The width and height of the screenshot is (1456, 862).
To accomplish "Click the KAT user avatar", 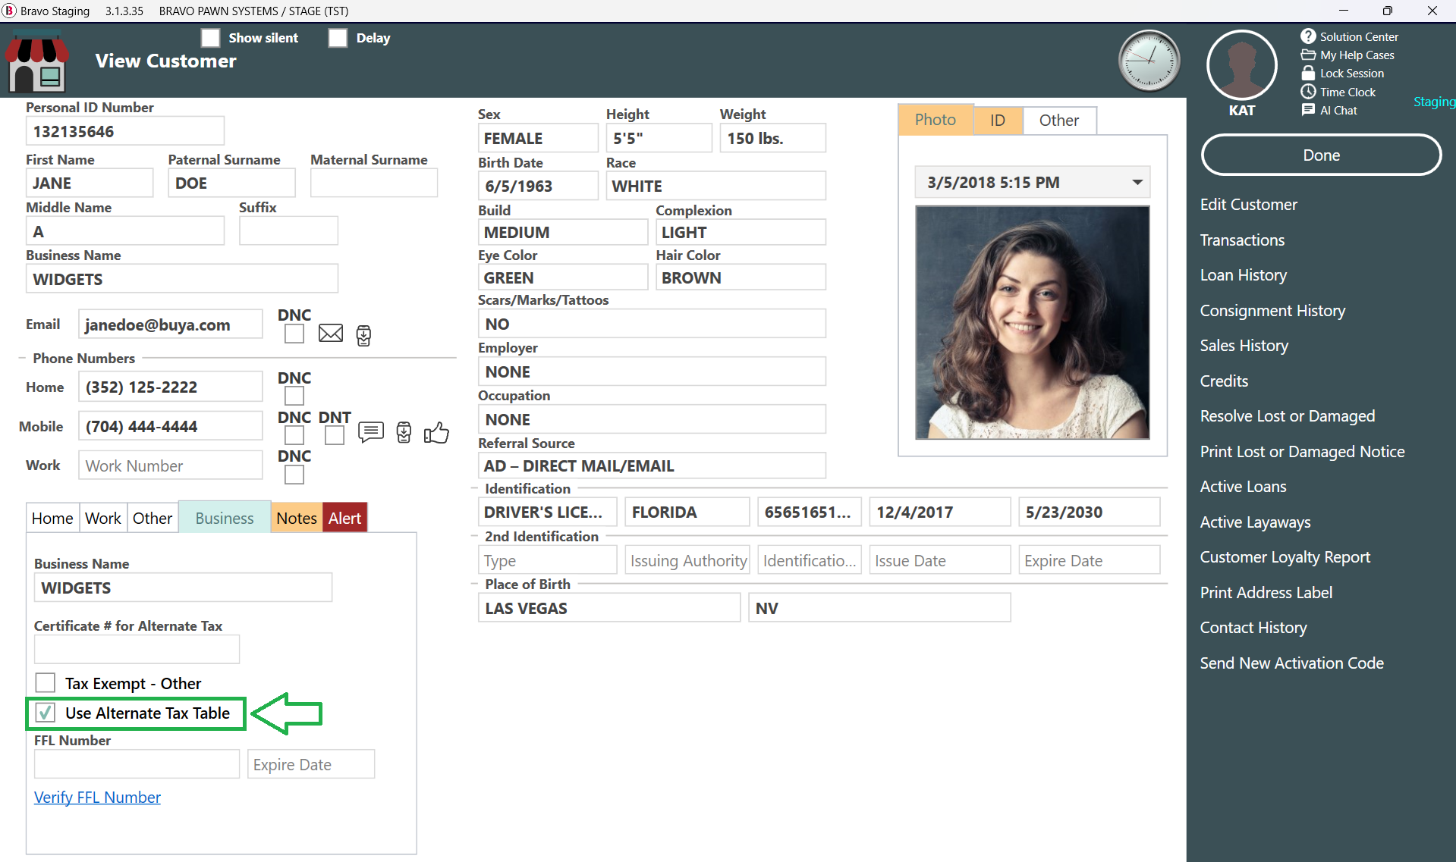I will click(x=1242, y=65).
